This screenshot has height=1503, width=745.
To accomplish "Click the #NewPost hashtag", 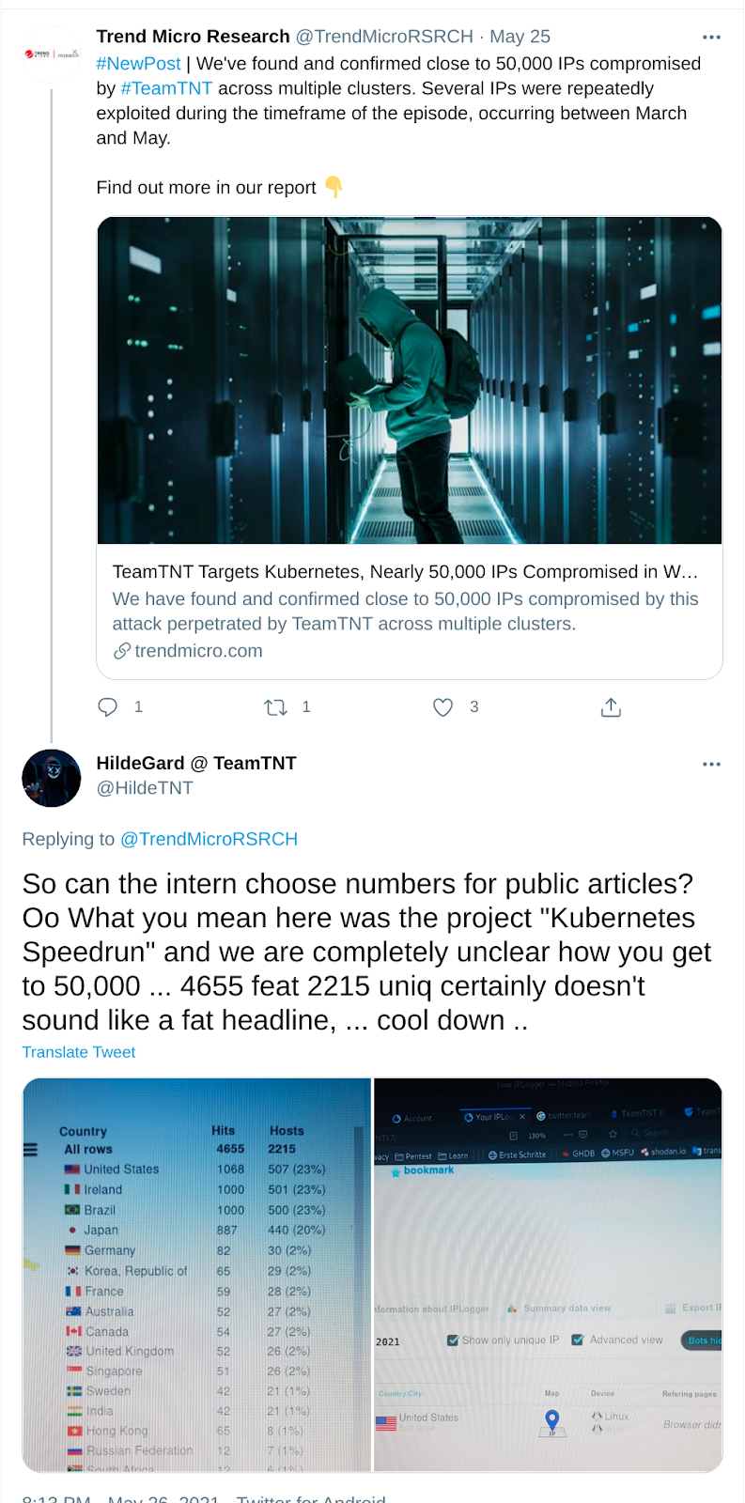I will point(138,64).
